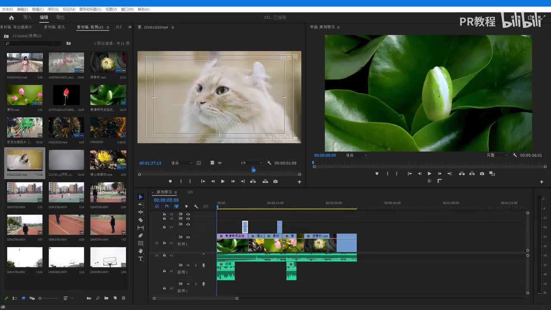Image resolution: width=551 pixels, height=310 pixels.
Task: Mute audio track A2 with M button
Action: pyautogui.click(x=188, y=265)
